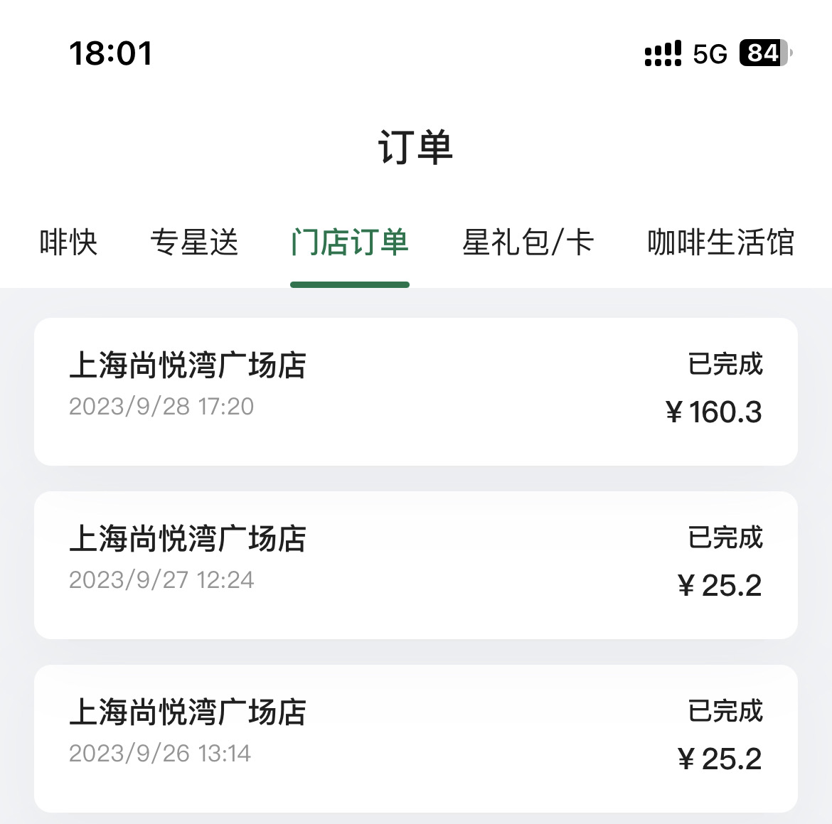Tap the ¥25.2 amount on 9/26 order
This screenshot has height=824, width=832.
[720, 759]
